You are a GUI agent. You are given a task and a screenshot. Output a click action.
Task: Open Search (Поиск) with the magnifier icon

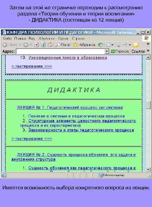click(x=63, y=45)
